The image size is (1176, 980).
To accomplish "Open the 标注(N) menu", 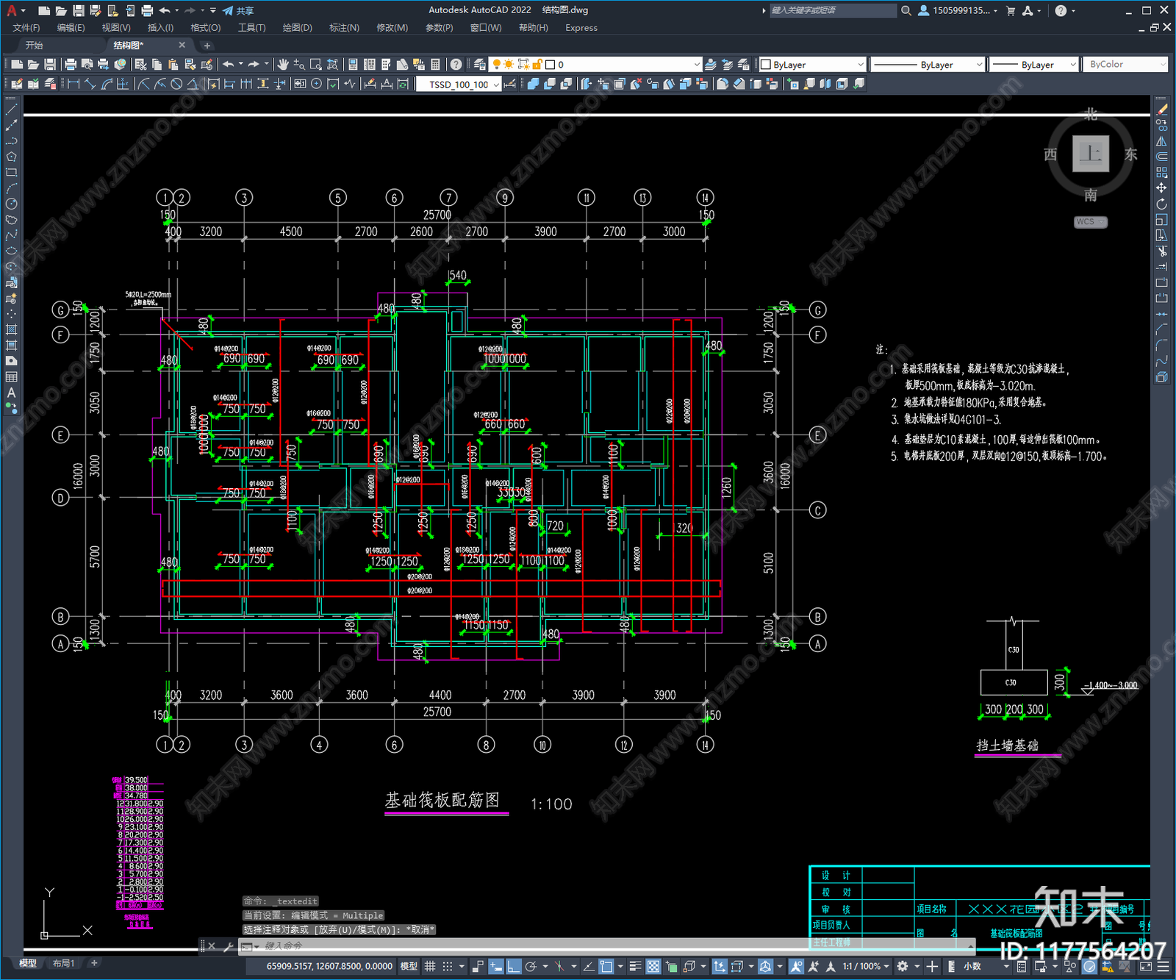I will 344,28.
